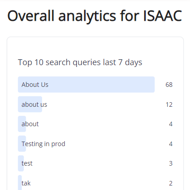Click the count 3 beside test

coord(171,163)
